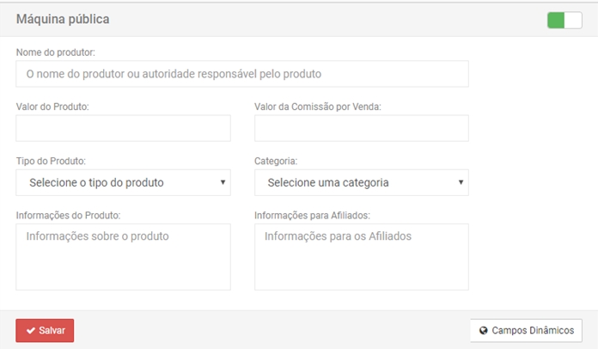Click the "Tipo do Produto:" label
The height and width of the screenshot is (349, 598).
(x=51, y=161)
